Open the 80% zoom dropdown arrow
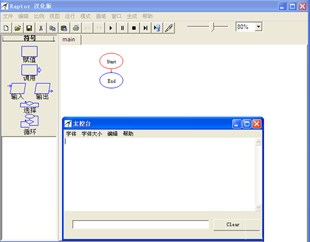Viewport: 310px width, 242px height. 259,27
